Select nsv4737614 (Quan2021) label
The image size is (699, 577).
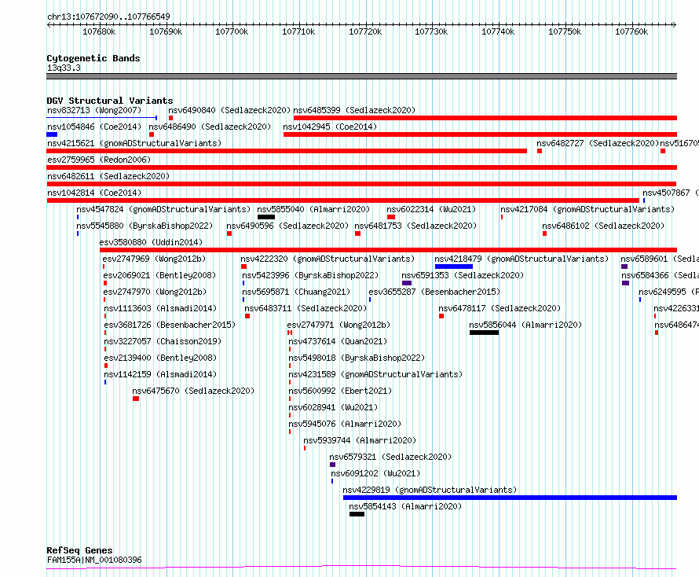pos(338,341)
